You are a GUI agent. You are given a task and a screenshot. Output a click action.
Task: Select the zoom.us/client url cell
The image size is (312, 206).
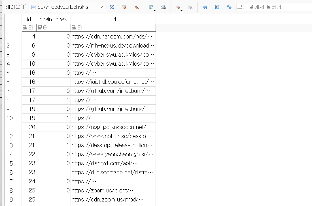(113, 190)
